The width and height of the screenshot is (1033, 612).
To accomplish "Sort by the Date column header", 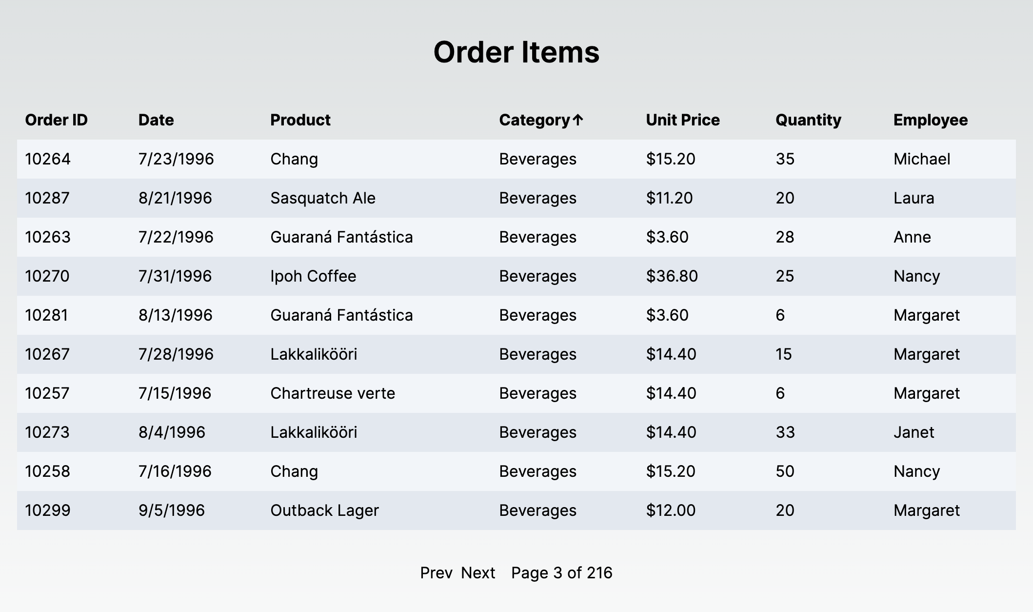I will (156, 120).
